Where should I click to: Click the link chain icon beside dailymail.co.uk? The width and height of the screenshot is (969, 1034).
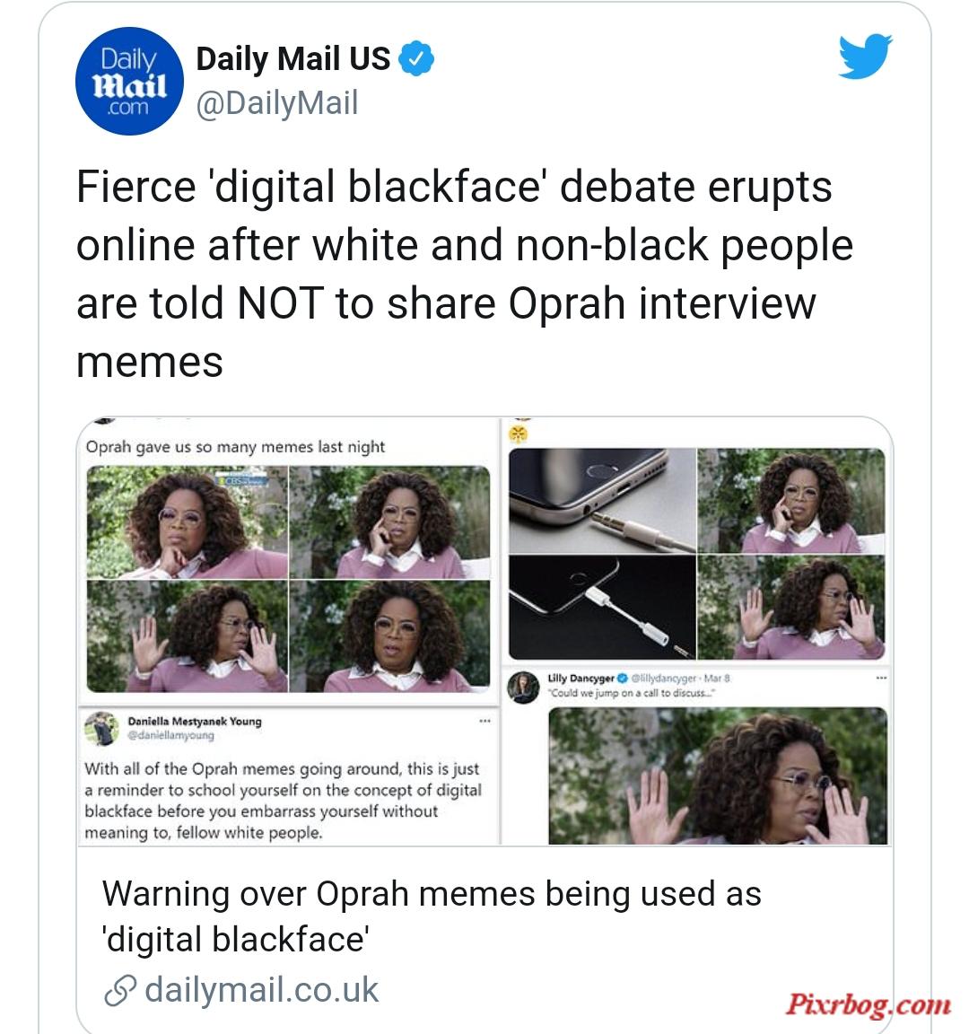[x=120, y=990]
